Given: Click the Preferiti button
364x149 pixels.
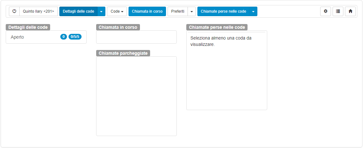Looking at the screenshot, I should pos(178,11).
